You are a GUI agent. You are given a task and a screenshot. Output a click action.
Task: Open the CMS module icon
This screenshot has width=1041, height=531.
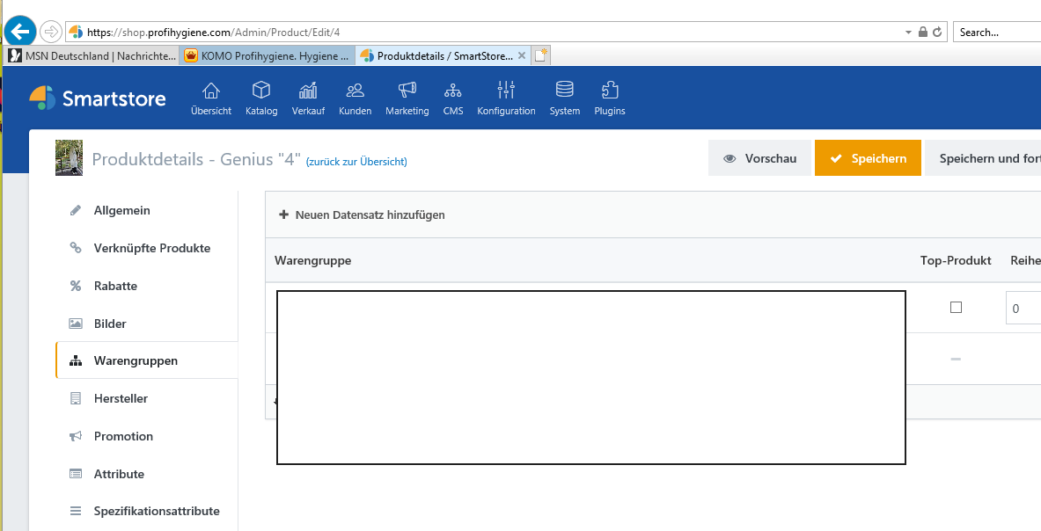point(452,91)
